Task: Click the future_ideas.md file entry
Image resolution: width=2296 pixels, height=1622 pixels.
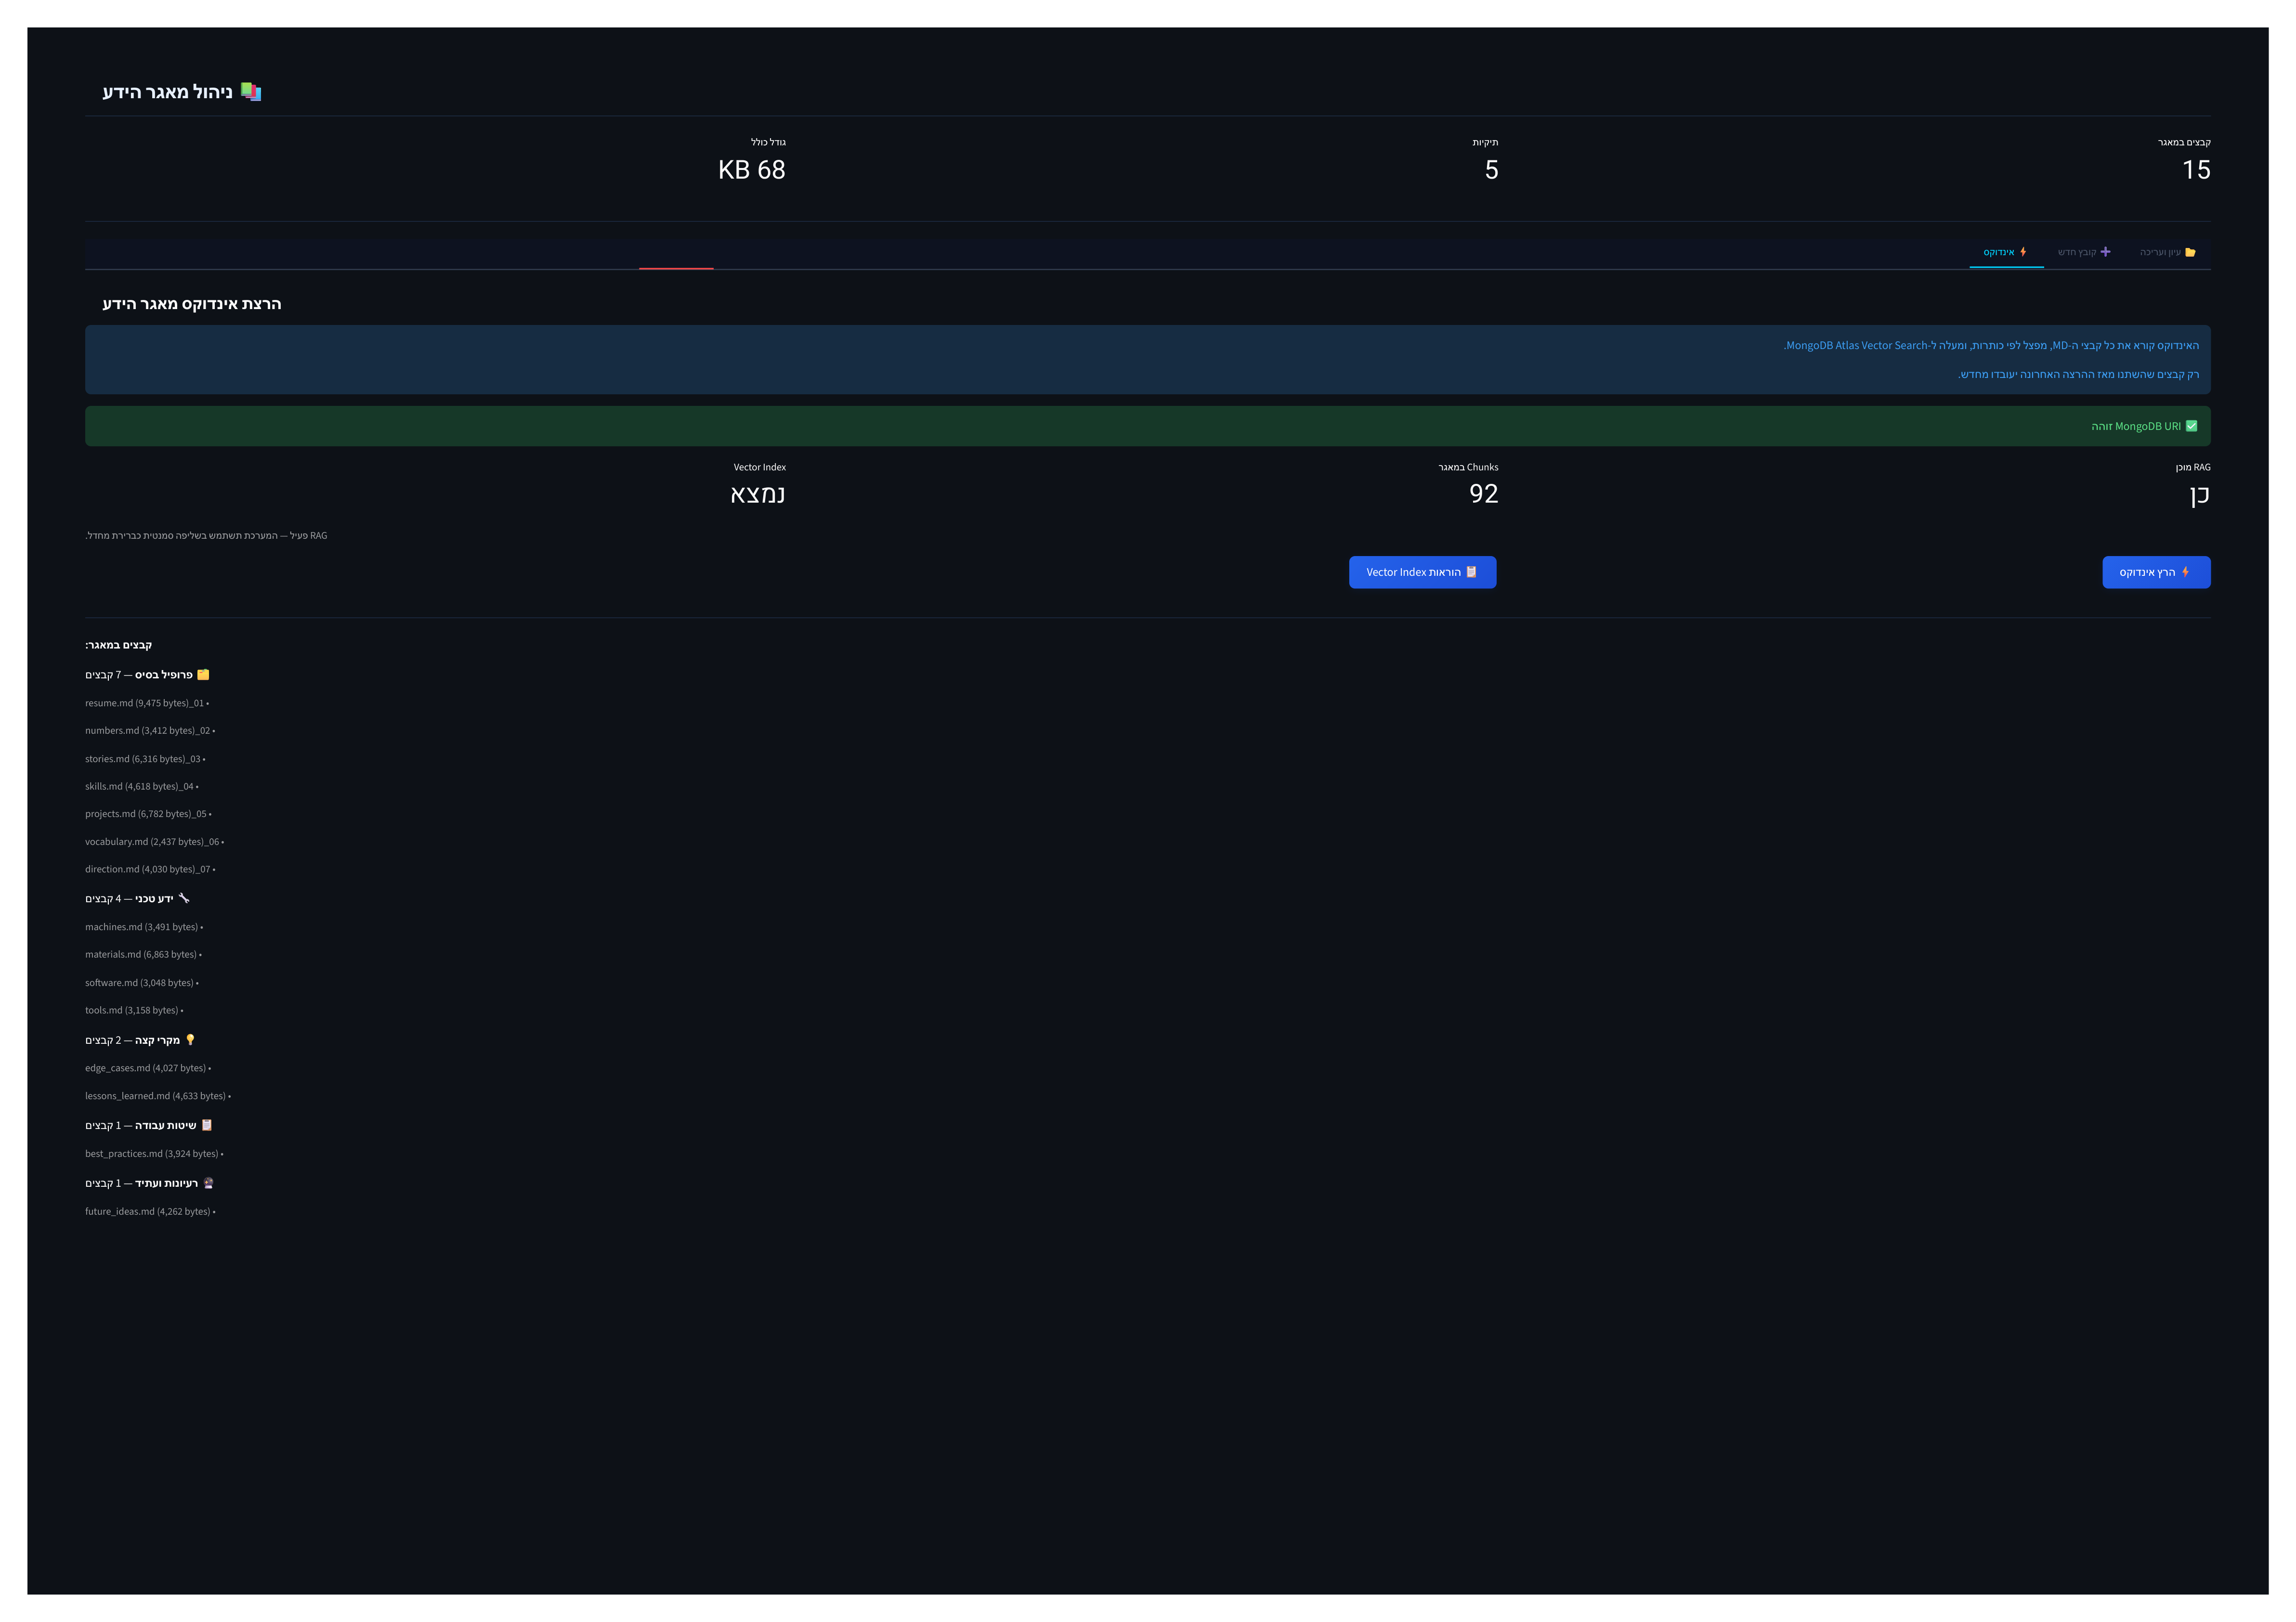Action: (x=150, y=1212)
